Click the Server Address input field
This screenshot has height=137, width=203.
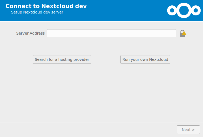point(111,33)
